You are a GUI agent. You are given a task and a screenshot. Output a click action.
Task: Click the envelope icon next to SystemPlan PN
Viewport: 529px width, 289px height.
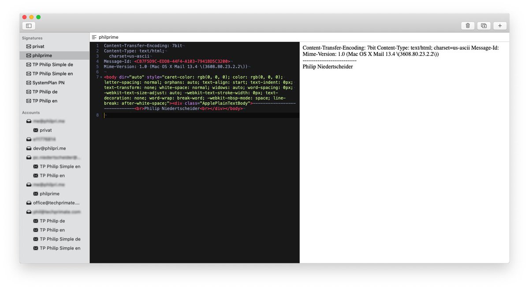click(x=29, y=83)
